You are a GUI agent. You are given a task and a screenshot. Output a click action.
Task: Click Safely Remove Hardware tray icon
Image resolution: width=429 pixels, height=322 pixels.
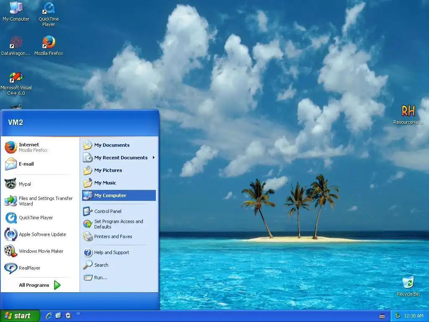coord(398,316)
